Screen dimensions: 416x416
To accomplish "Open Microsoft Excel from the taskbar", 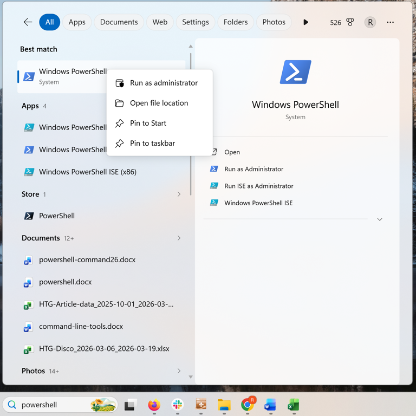I will point(294,405).
